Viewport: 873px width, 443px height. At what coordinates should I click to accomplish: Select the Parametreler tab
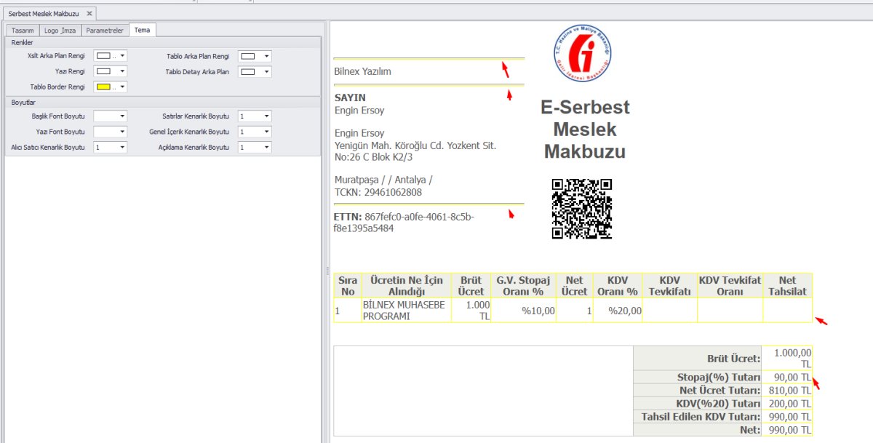[104, 31]
